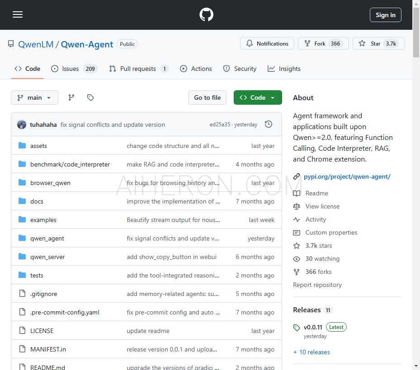420x370 pixels.
Task: Star the repository
Action: pyautogui.click(x=378, y=44)
